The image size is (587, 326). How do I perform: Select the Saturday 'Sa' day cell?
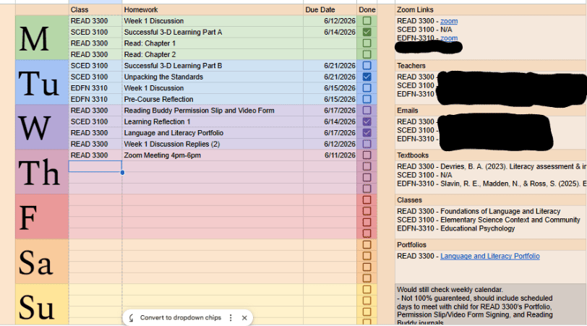point(42,262)
